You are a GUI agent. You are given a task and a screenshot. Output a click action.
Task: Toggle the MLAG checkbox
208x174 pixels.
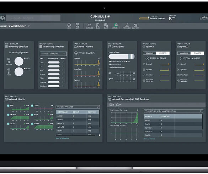[x=8, y=124]
